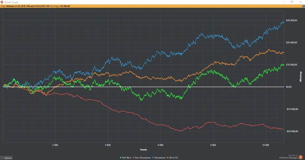Click the Results Graph window title

(11, 2)
